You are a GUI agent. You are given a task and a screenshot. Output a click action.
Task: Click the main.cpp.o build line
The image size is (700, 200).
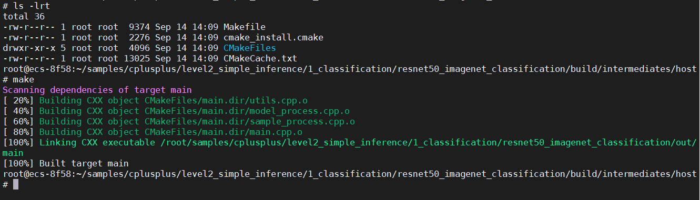(x=152, y=132)
